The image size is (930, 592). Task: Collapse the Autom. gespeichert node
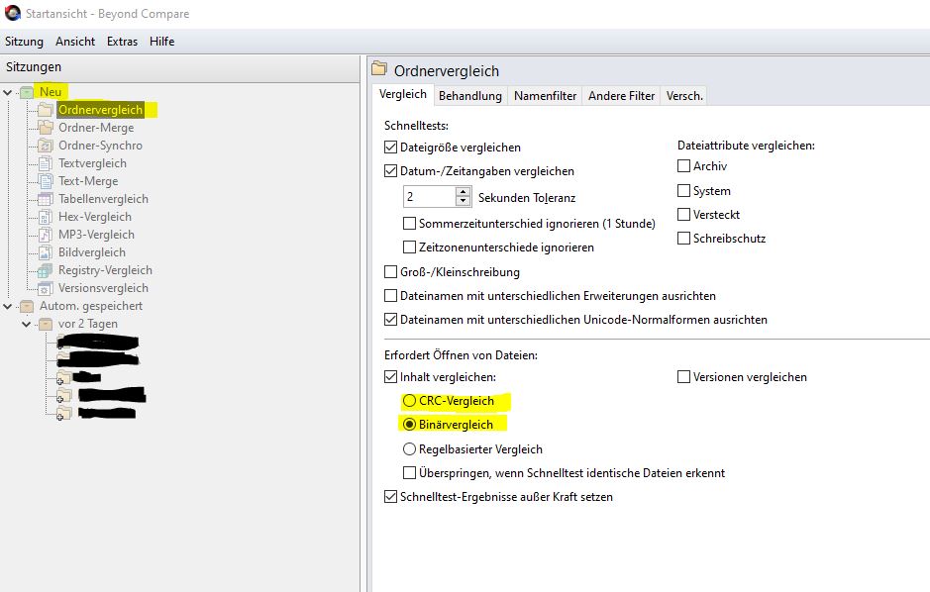click(8, 306)
